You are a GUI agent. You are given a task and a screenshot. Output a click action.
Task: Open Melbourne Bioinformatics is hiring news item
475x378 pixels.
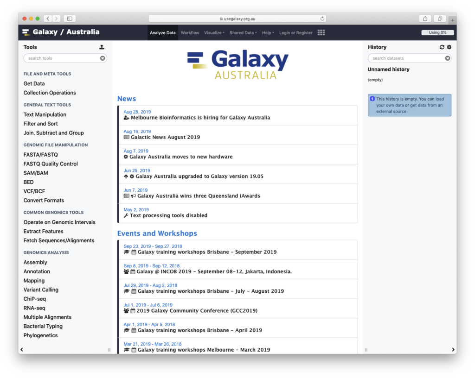click(x=200, y=117)
